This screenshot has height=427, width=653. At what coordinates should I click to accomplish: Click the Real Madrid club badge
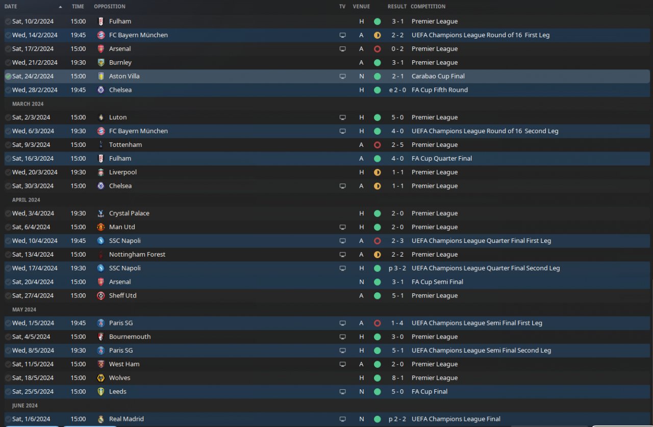point(101,419)
